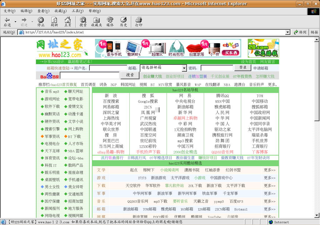Open the 收藏(A) menu
Image resolution: width=320 pixels, height=225 pixels.
tap(61, 11)
